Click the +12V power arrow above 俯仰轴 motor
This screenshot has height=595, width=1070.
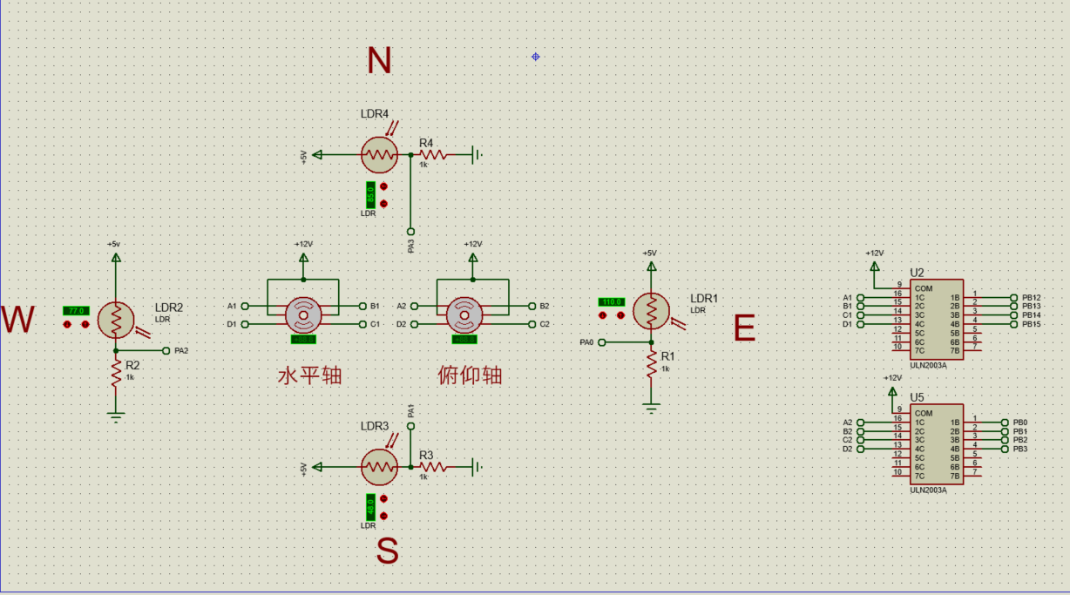[x=473, y=257]
